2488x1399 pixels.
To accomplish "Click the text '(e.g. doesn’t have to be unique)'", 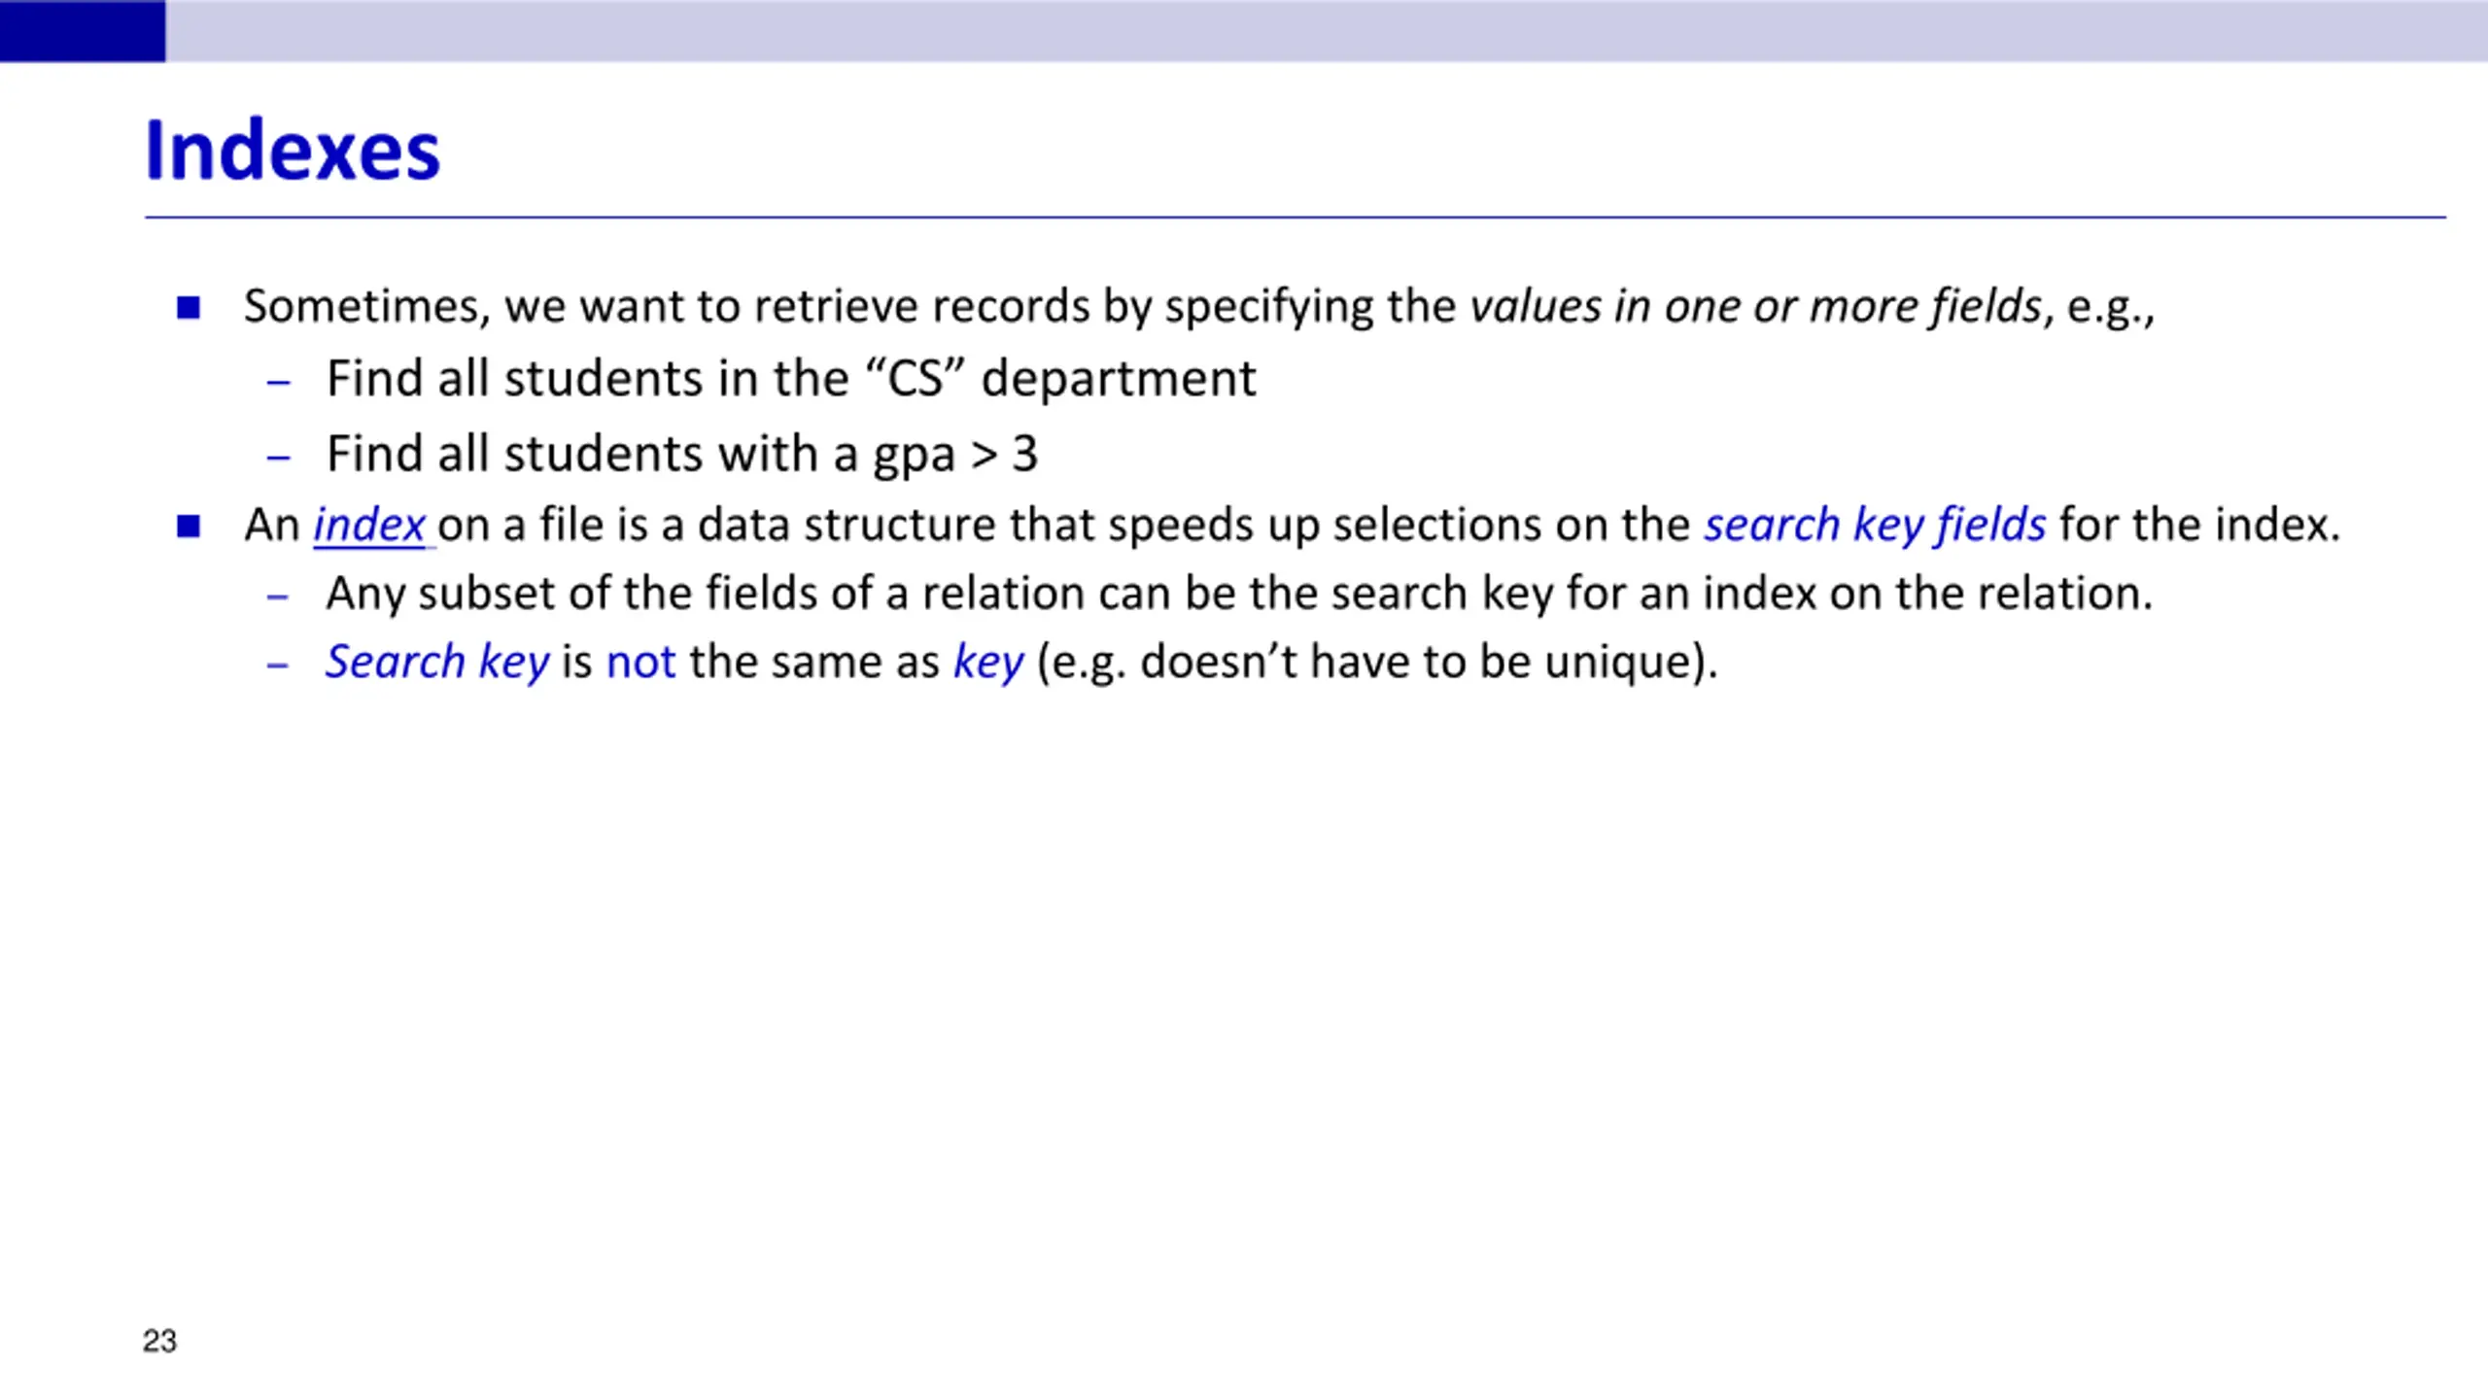I will click(1378, 663).
